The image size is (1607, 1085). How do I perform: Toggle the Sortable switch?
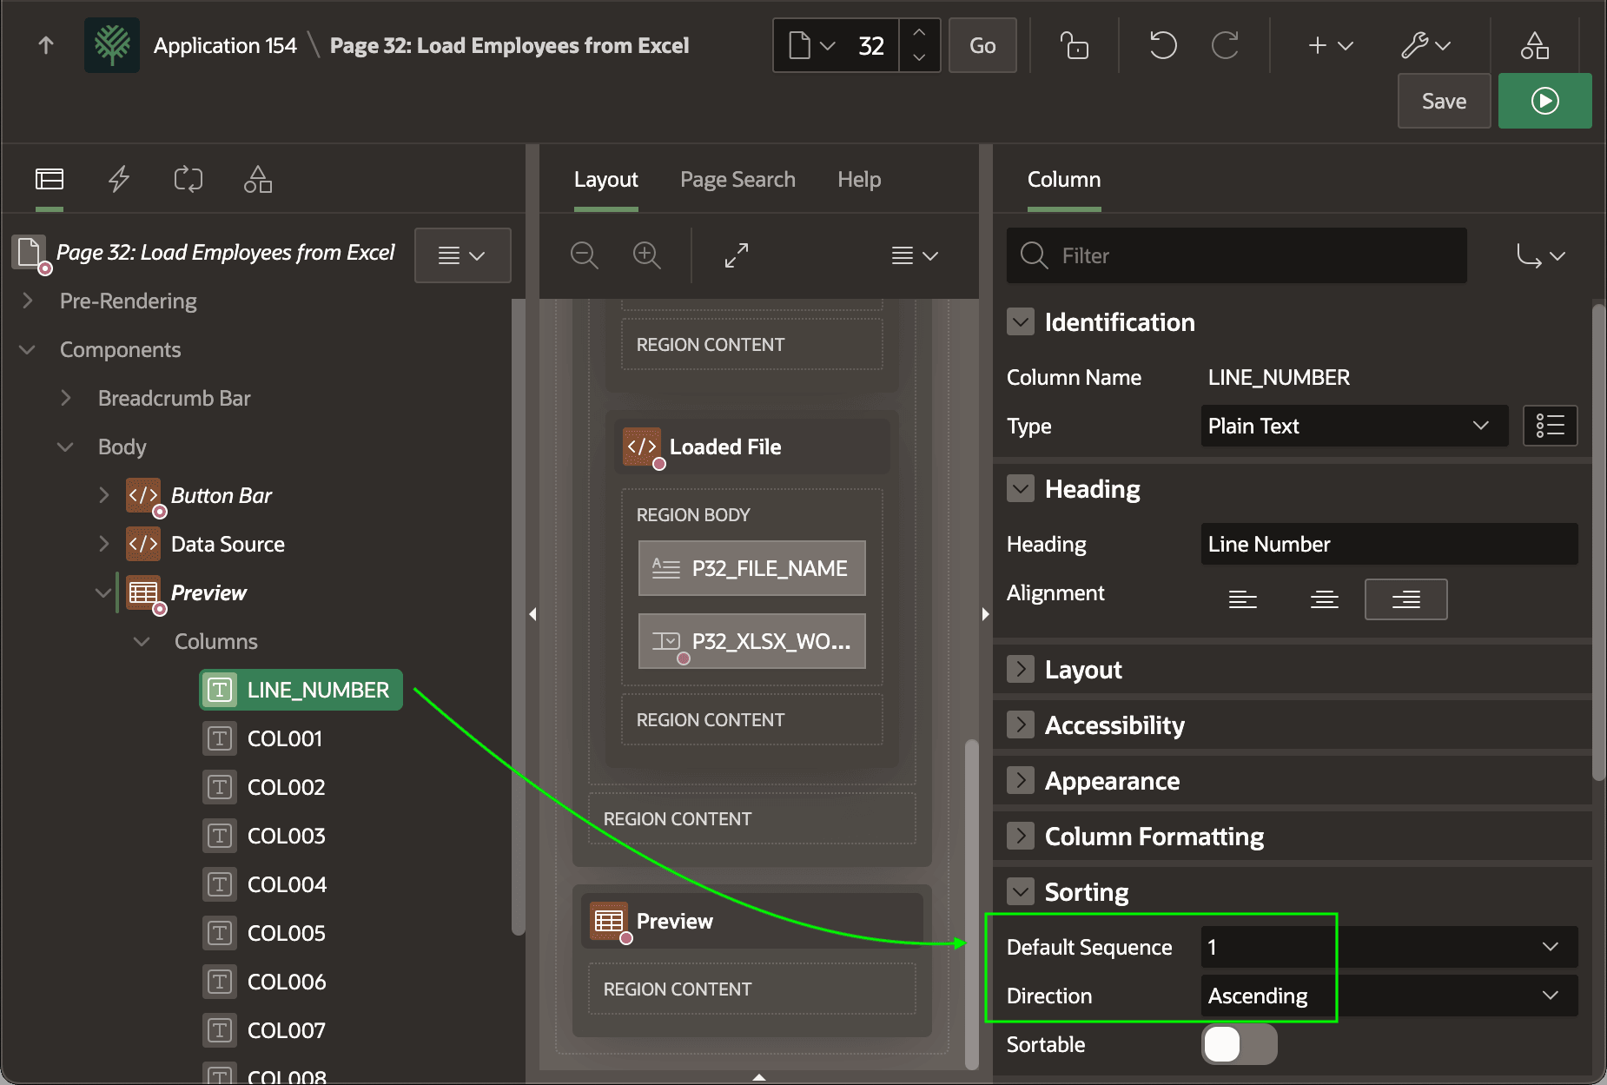coord(1239,1044)
